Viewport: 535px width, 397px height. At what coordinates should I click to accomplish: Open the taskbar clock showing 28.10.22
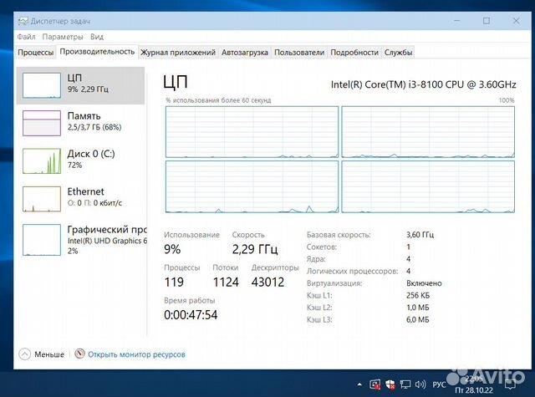click(x=474, y=384)
